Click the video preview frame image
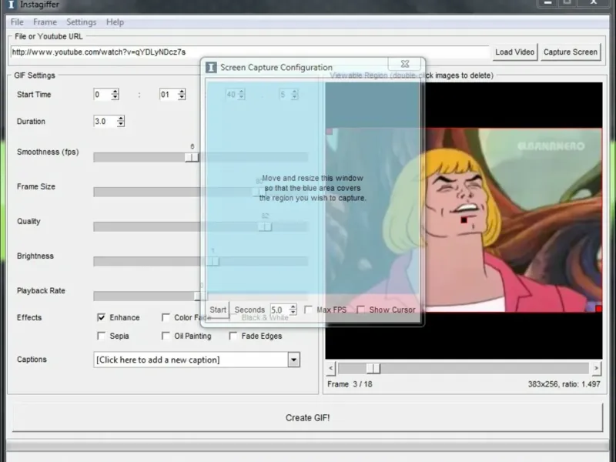The height and width of the screenshot is (462, 616). 464,219
